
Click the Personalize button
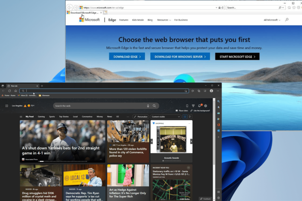(140, 117)
